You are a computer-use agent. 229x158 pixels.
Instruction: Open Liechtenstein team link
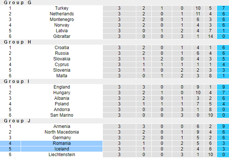click(x=62, y=155)
